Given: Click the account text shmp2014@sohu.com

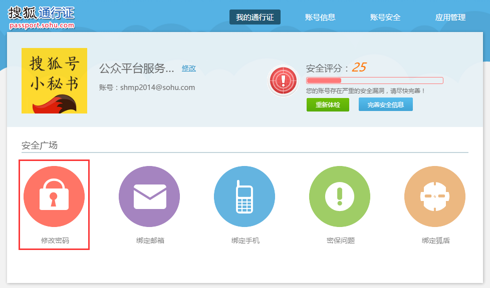Looking at the screenshot, I should click(157, 87).
